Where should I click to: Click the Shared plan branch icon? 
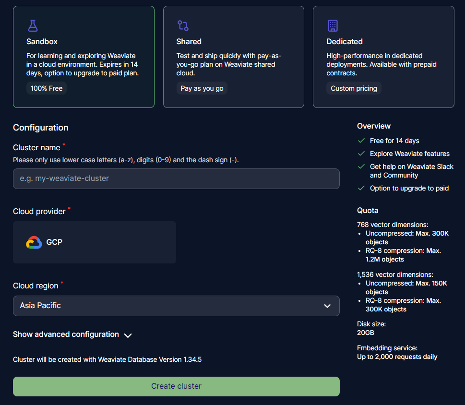[183, 25]
